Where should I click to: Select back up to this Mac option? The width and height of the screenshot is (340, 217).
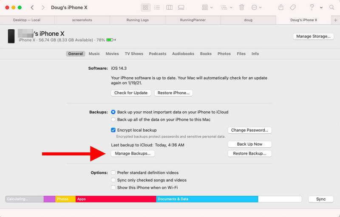pos(113,120)
